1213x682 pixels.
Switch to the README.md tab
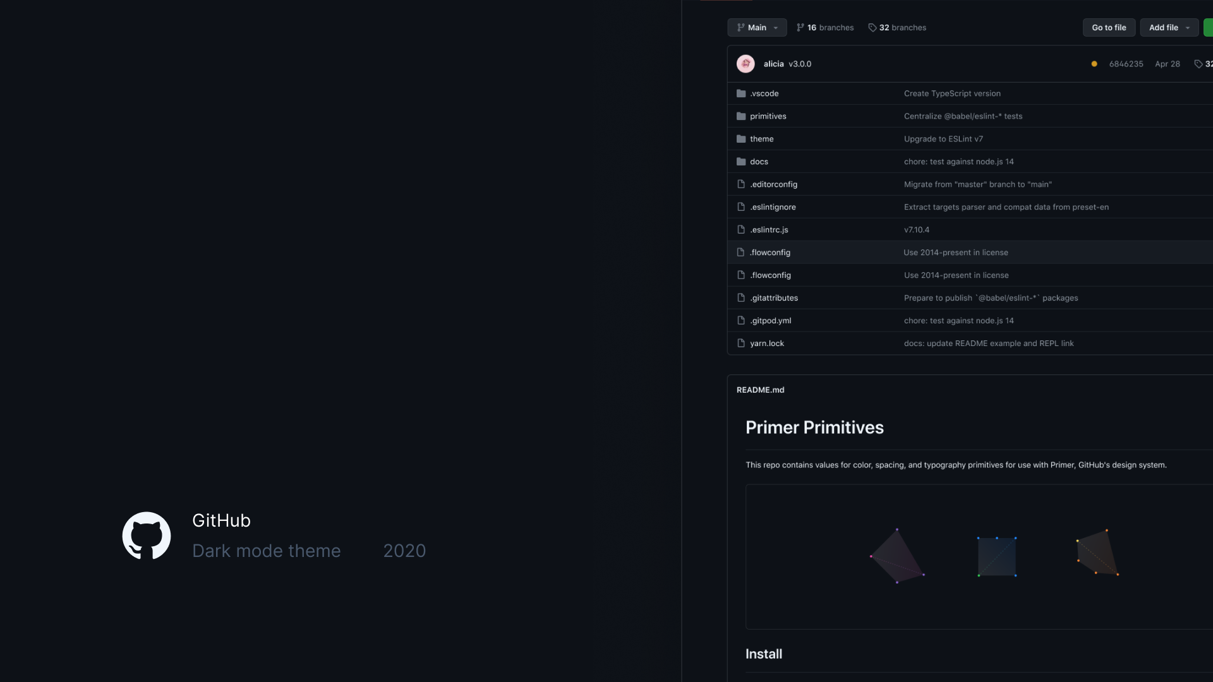(x=760, y=390)
